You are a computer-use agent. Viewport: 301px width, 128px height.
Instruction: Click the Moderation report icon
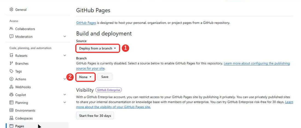(11, 37)
